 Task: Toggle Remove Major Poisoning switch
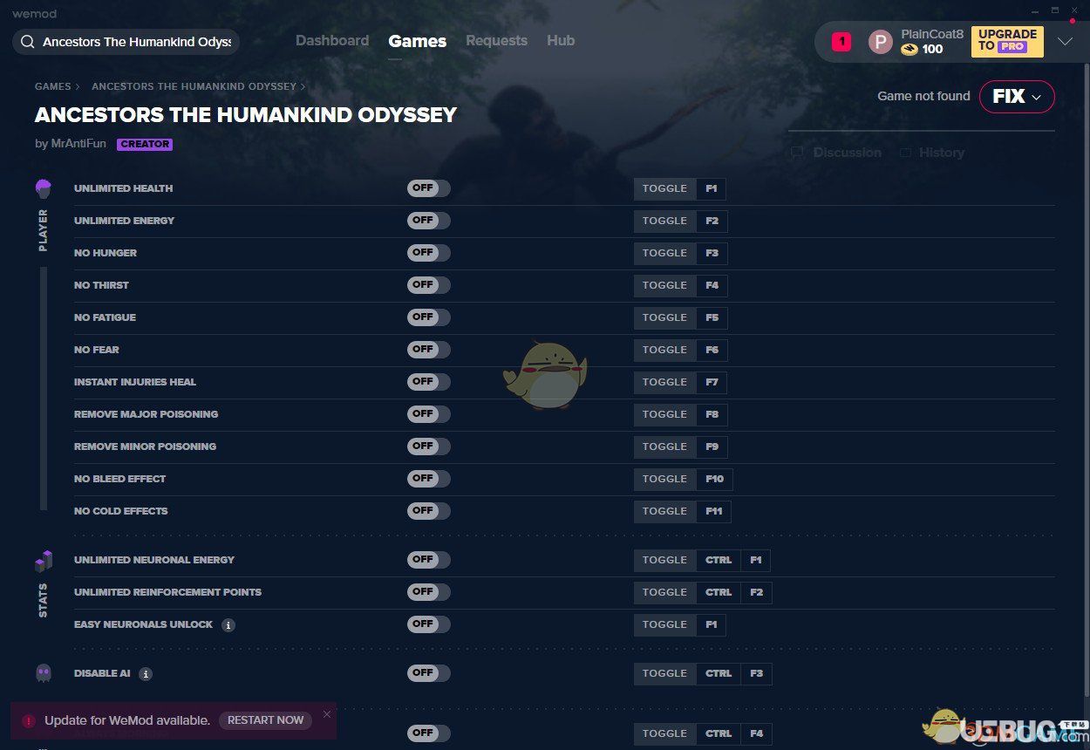click(x=428, y=414)
